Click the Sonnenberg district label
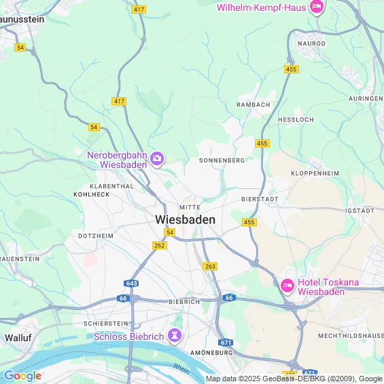This screenshot has width=384, height=384. coord(222,160)
